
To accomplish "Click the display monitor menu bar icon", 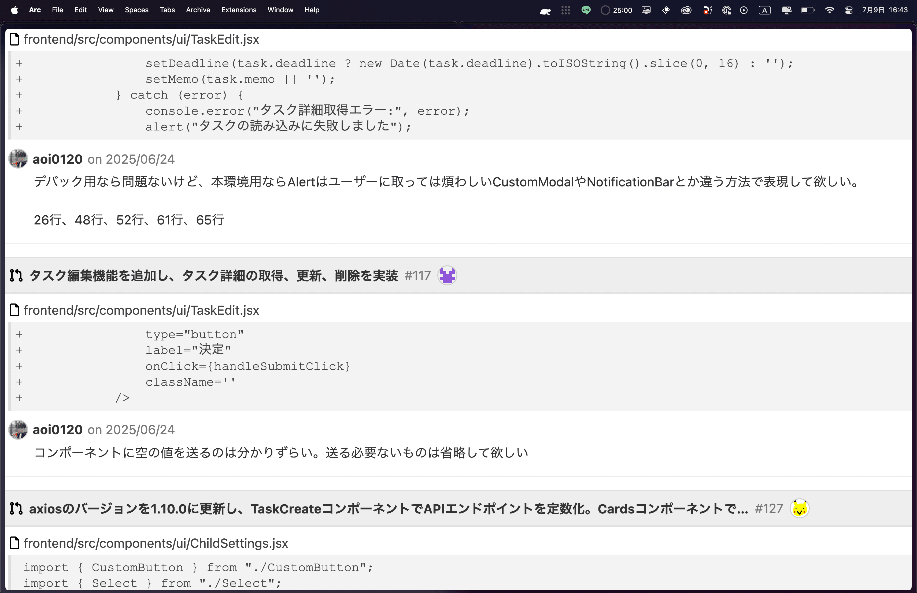I will [786, 10].
